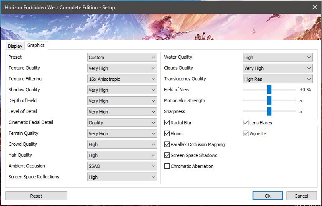The width and height of the screenshot is (322, 206).
Task: Open the Texture Quality dropdown
Action: pos(122,68)
